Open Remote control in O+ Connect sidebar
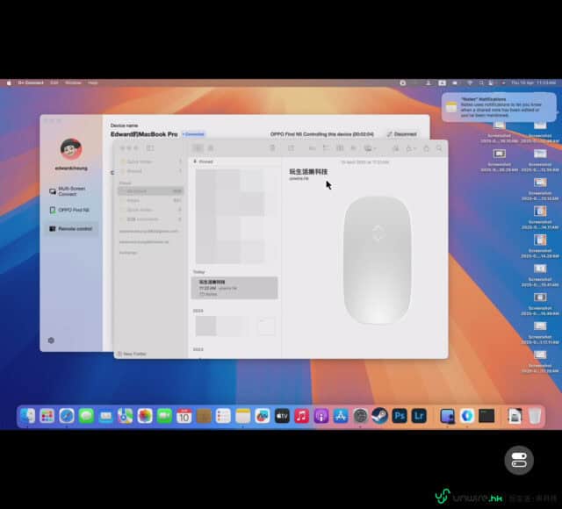Viewport: 562px width, 509px height. tap(71, 228)
